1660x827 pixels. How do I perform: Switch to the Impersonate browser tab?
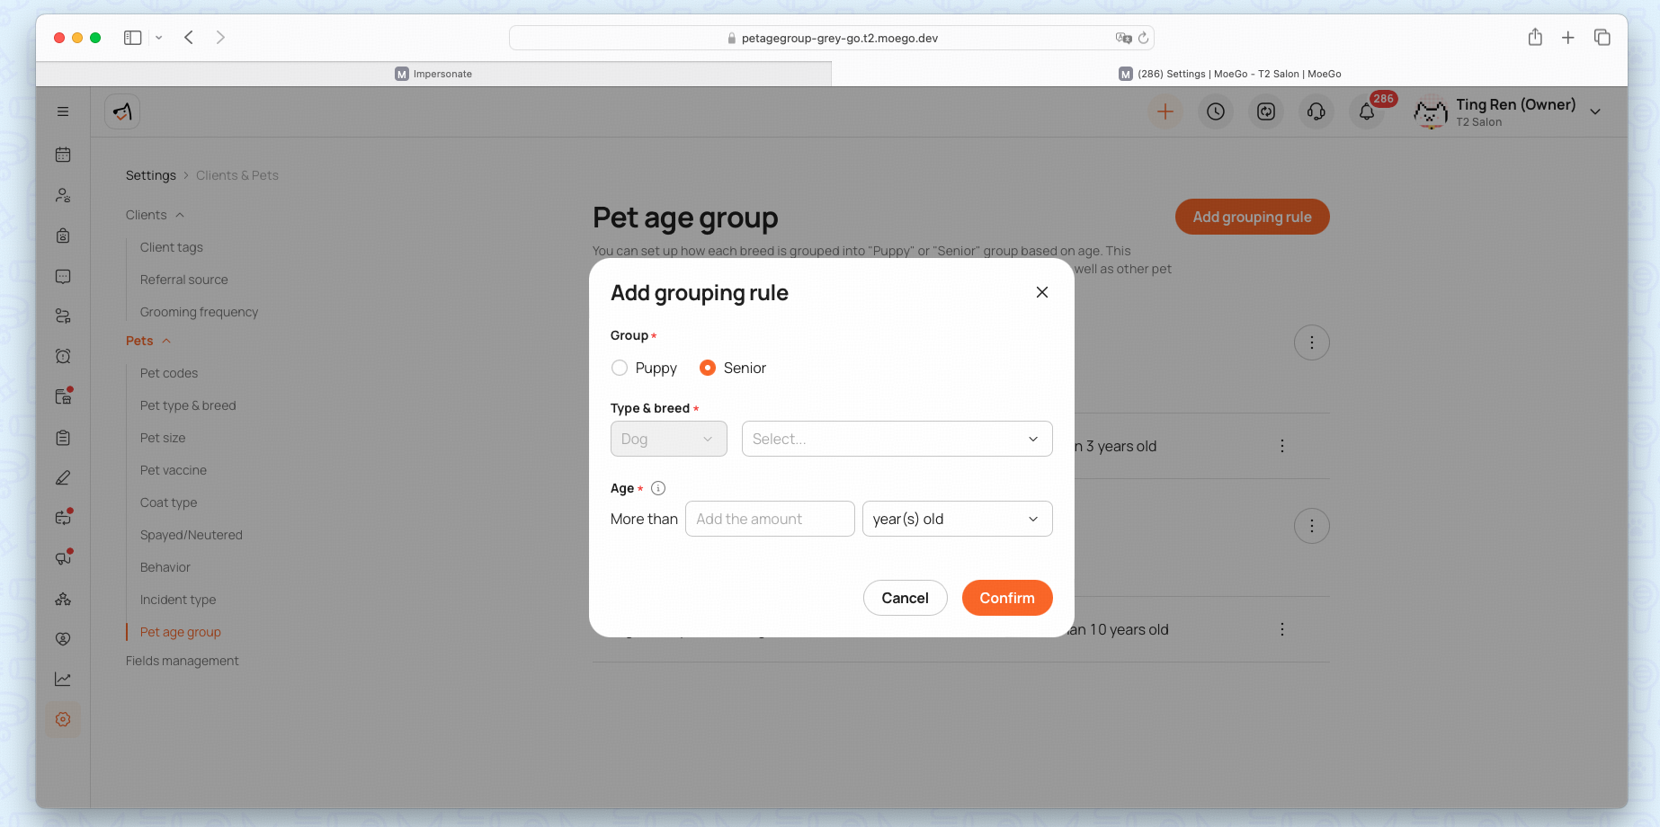(x=433, y=74)
